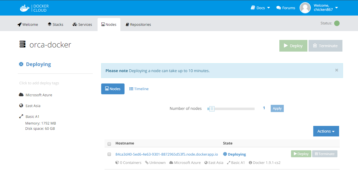Open the node hostname link
Image resolution: width=358 pixels, height=170 pixels.
[x=166, y=154]
